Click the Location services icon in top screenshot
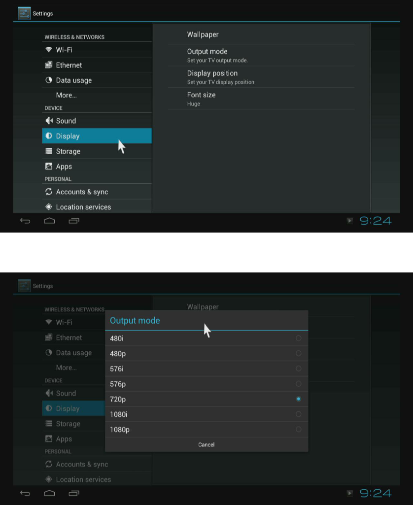This screenshot has width=413, height=505. click(49, 207)
